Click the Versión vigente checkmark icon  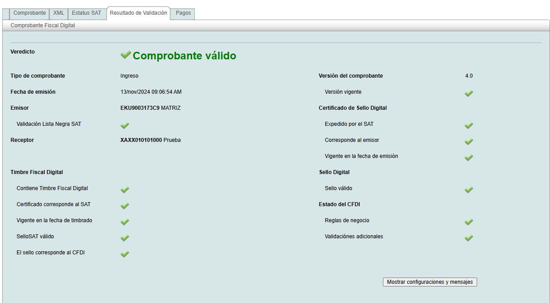469,93
